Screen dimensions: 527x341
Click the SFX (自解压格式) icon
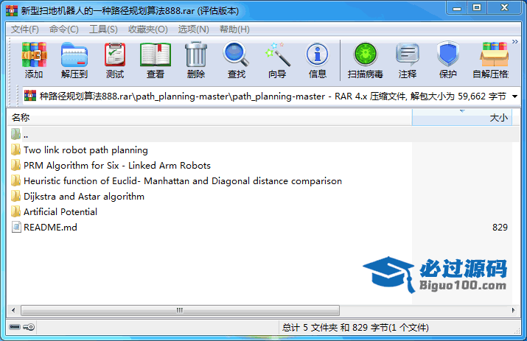click(492, 60)
